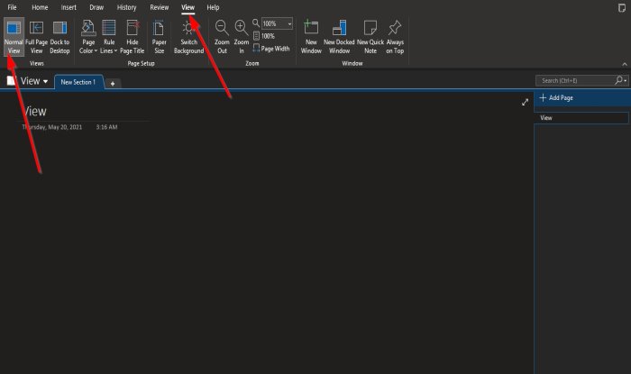Click the notebook icon beside View
The width and height of the screenshot is (631, 374).
coord(11,81)
